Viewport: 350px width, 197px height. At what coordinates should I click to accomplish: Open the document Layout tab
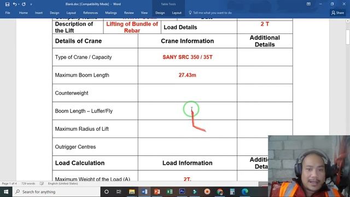pos(71,13)
